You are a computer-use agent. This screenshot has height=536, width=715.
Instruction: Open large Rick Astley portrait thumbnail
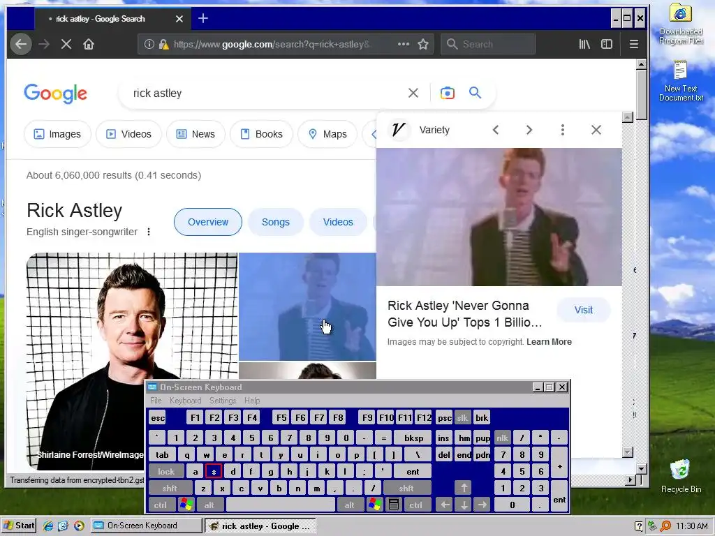point(132,362)
